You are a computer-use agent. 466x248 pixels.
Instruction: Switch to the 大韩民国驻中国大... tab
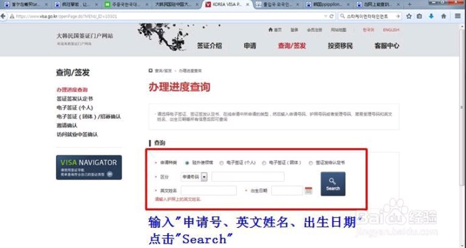[176, 5]
